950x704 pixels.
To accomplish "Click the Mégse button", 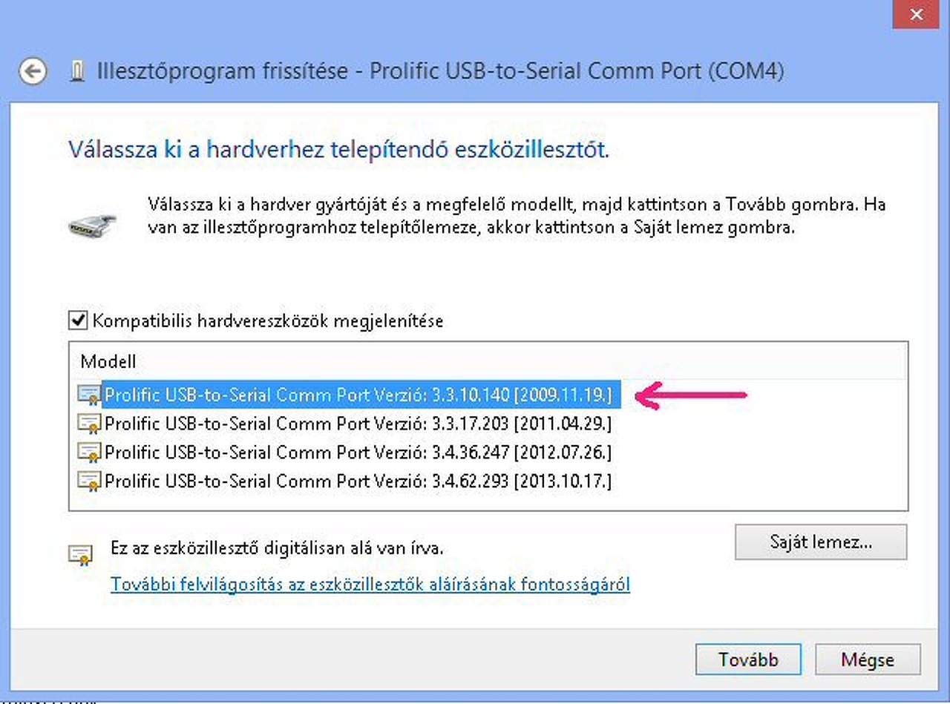I will [868, 659].
